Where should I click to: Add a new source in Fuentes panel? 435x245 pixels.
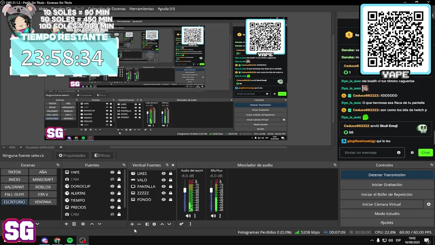coord(66,224)
